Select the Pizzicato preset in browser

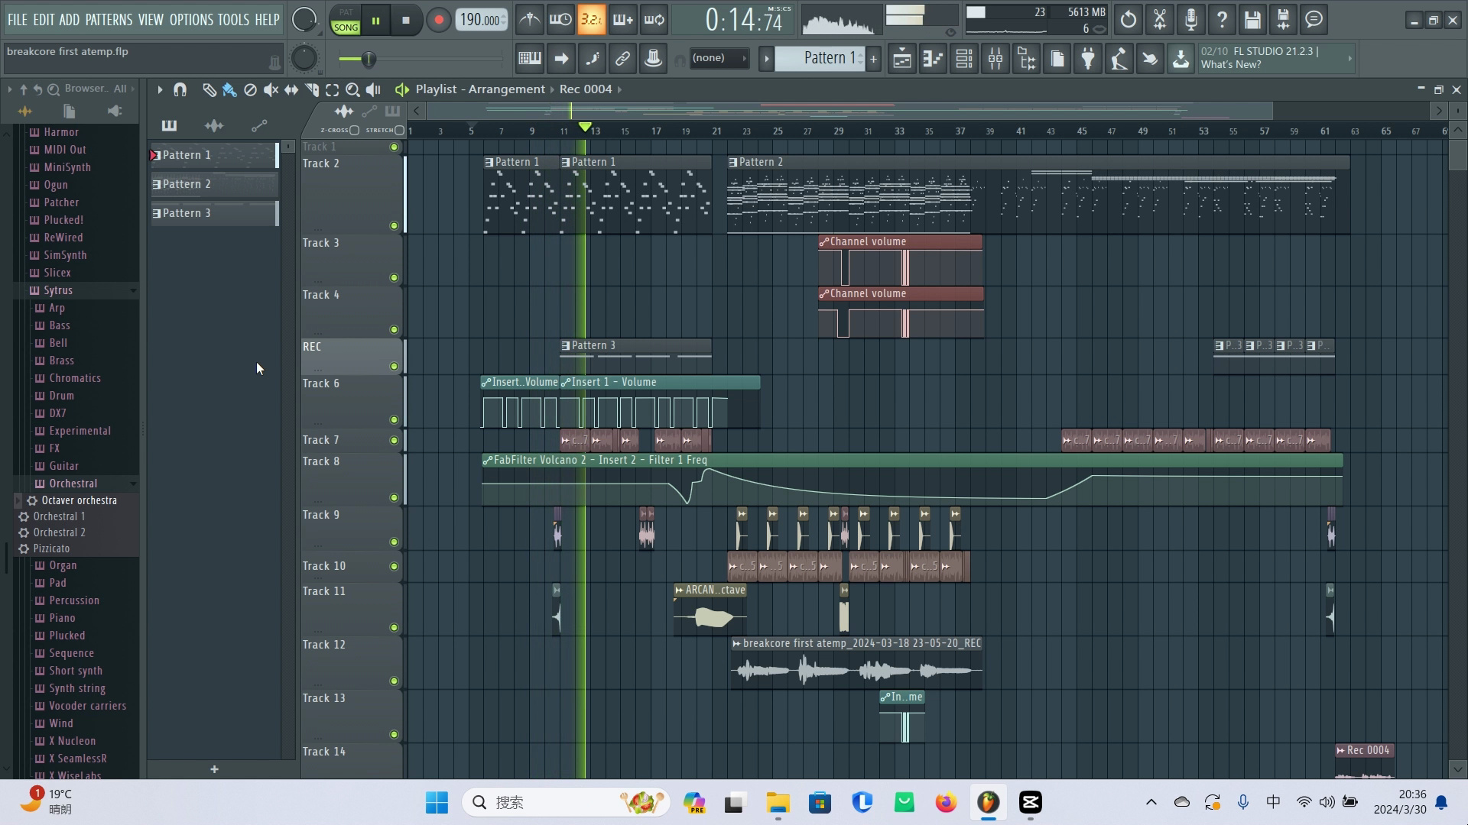coord(51,548)
